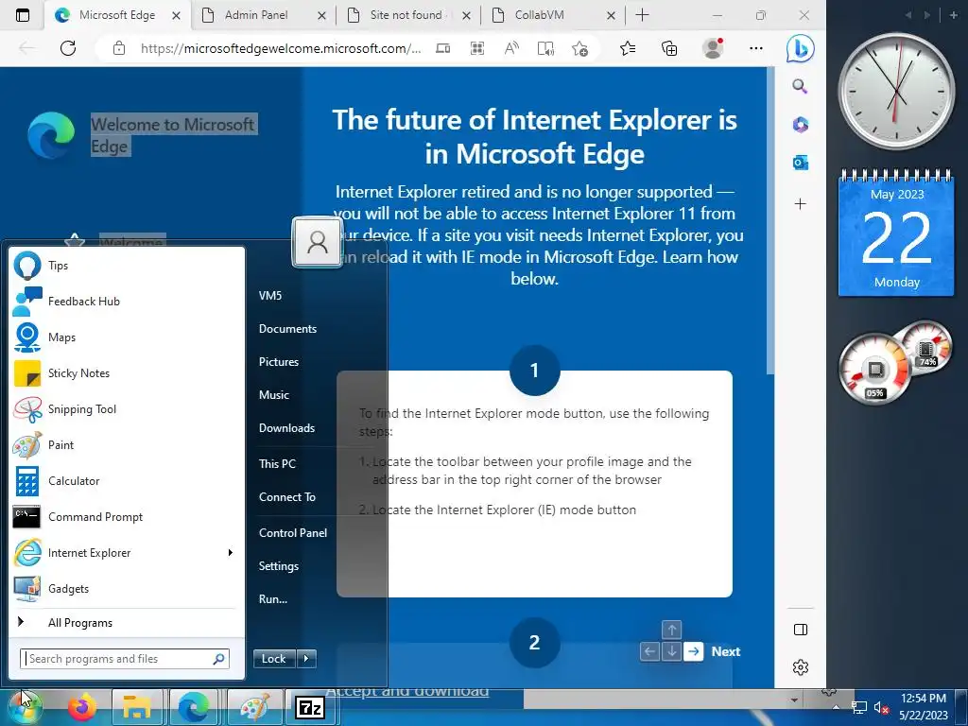Open Firefox from the taskbar
The image size is (968, 726).
pos(81,707)
